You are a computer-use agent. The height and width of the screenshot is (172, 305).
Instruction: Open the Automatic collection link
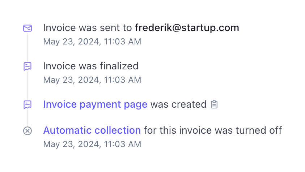pos(92,130)
